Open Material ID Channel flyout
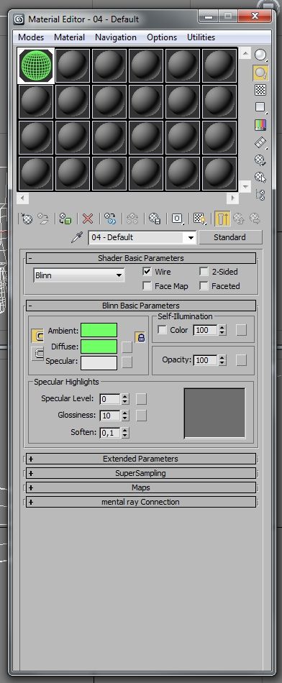The height and width of the screenshot is (683, 282). [x=177, y=219]
